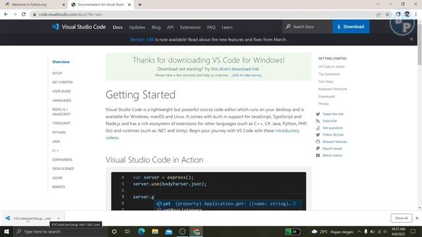The width and height of the screenshot is (422, 237).
Task: Open a new browser tab
Action: pos(140,5)
